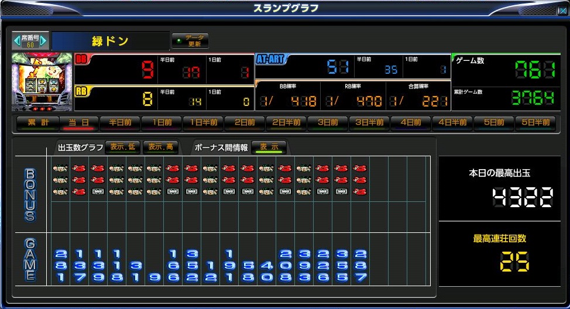Click the slot machine thumbnail image

pyautogui.click(x=42, y=82)
